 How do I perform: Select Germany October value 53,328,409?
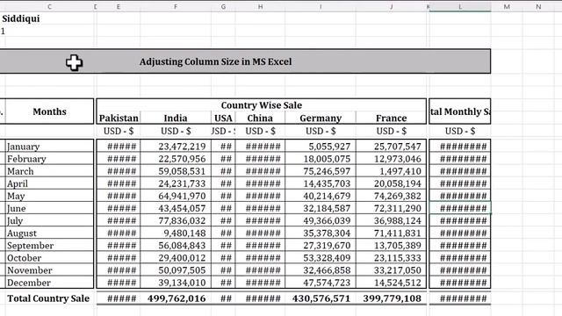pos(321,258)
